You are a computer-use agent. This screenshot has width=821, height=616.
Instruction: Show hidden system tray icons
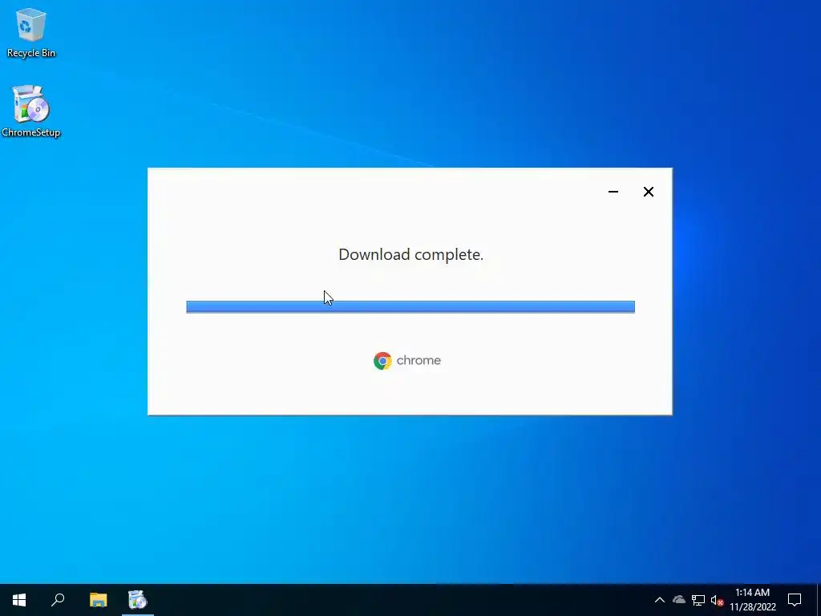point(660,600)
